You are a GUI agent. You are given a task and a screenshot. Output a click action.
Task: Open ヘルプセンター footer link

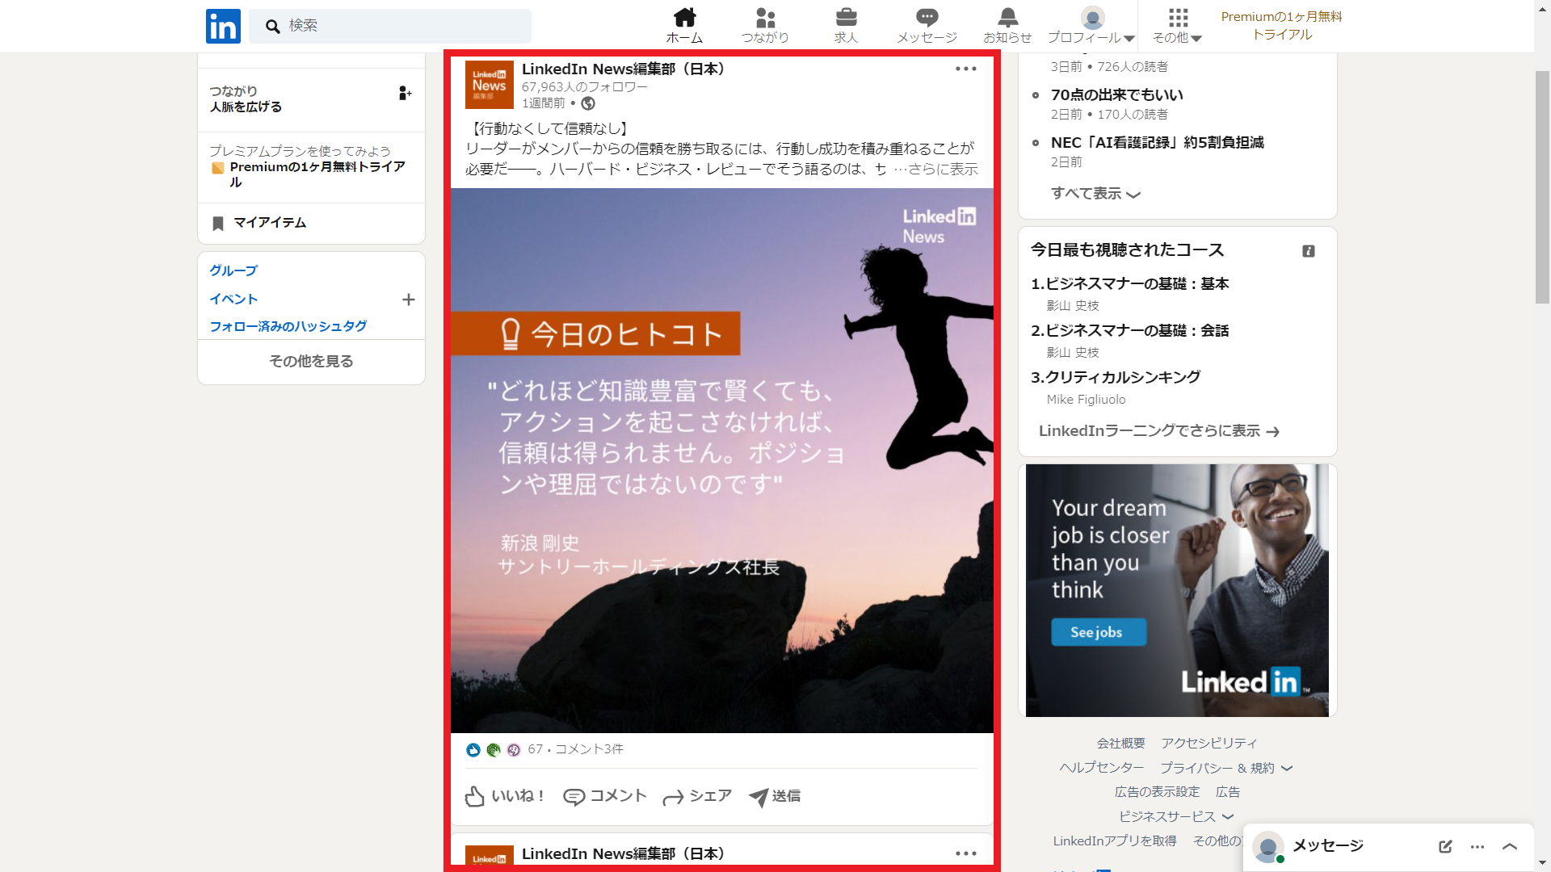point(1102,768)
